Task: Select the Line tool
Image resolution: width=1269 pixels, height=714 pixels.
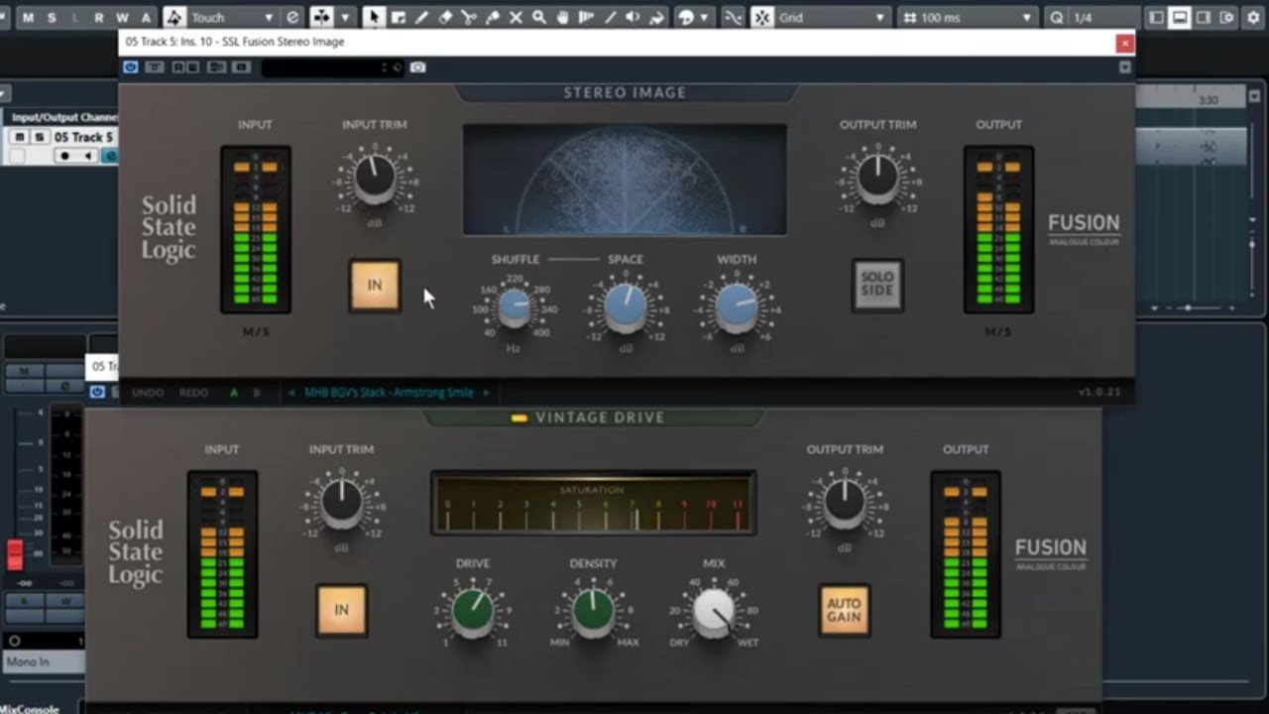Action: pyautogui.click(x=611, y=17)
